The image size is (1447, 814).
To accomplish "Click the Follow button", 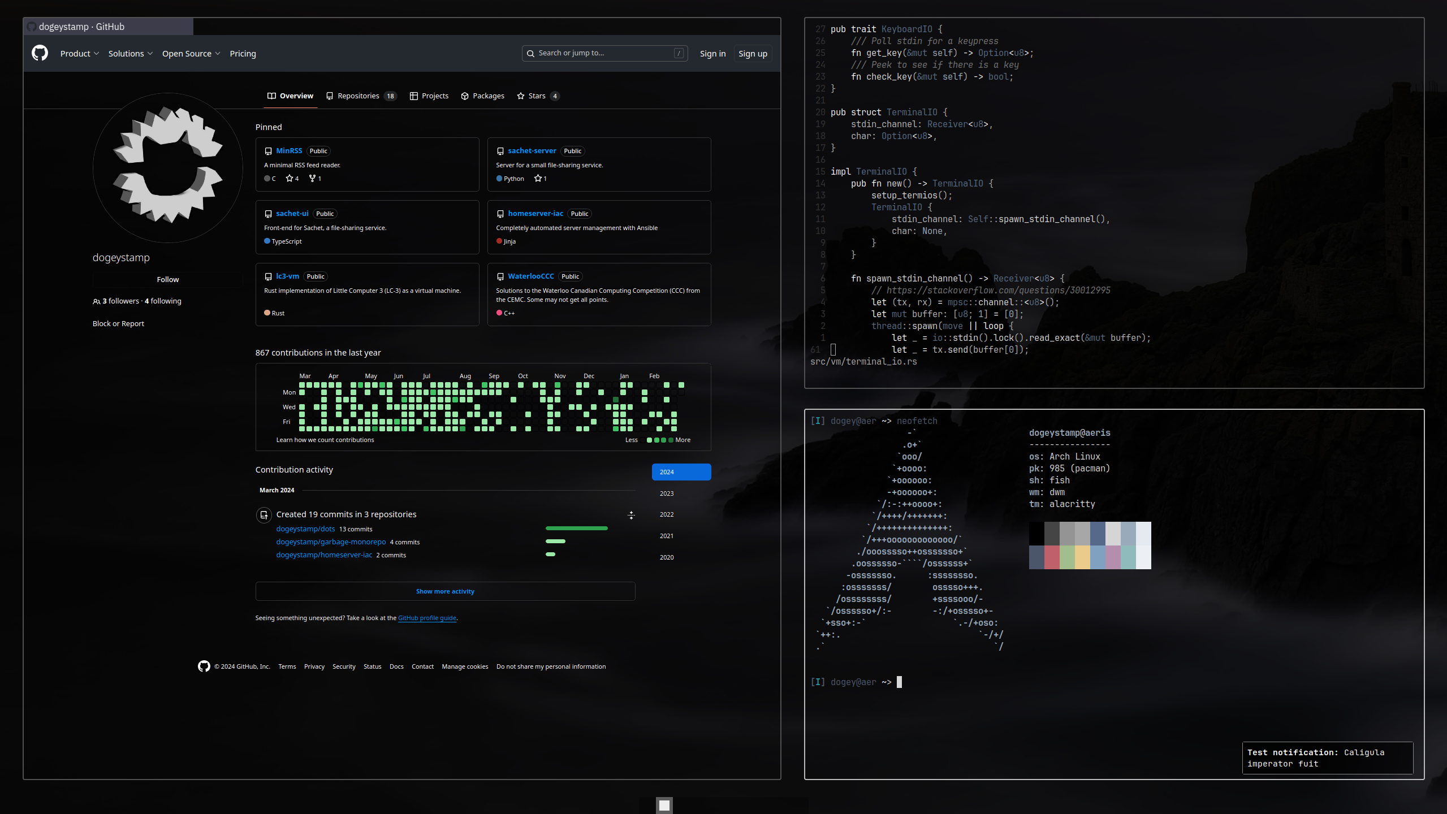I will click(x=168, y=280).
